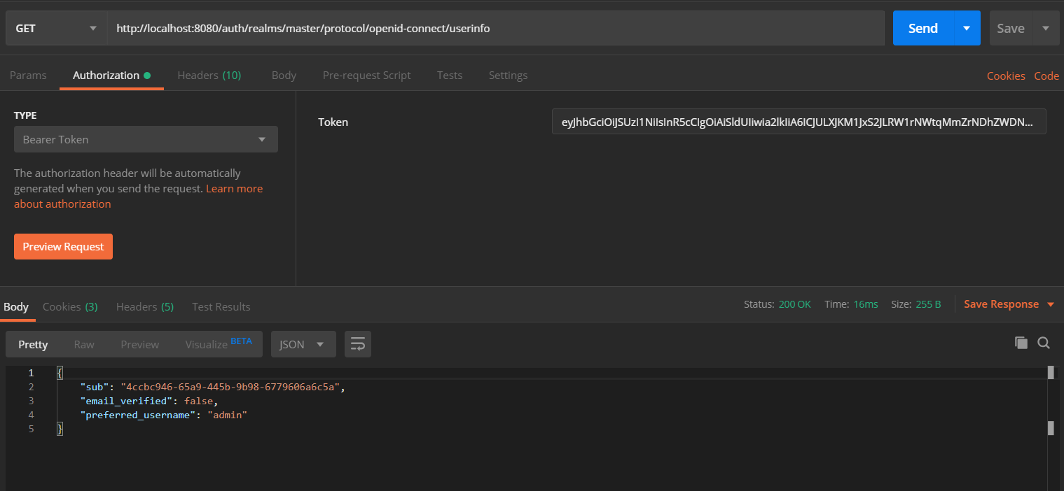Click Learn more about authorization link
1064x491 pixels.
coord(234,188)
